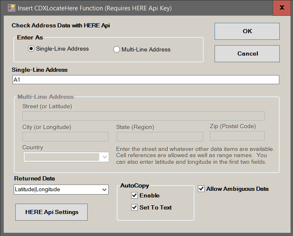Focus the Single-Line Address field containing A1

pos(146,80)
